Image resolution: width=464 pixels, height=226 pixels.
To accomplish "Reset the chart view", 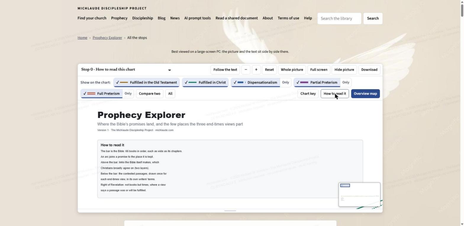I will (x=269, y=70).
